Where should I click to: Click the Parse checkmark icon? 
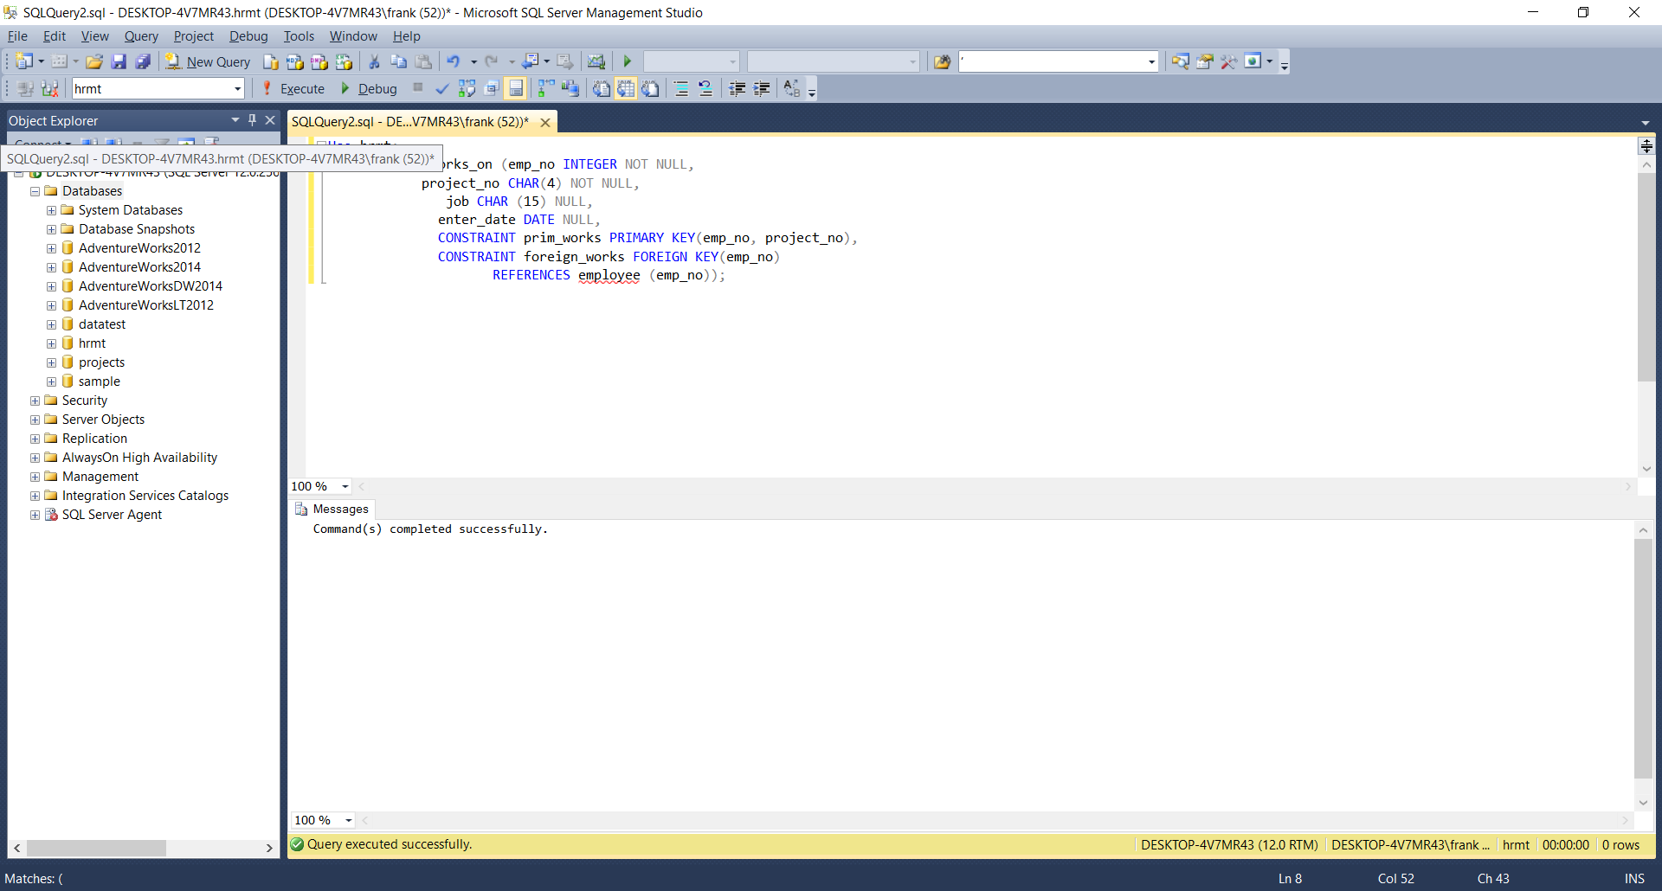[x=442, y=88]
